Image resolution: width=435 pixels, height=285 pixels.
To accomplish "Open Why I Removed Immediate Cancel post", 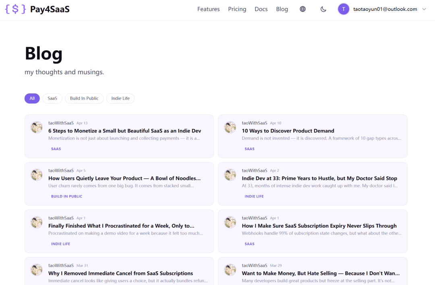I will point(120,273).
